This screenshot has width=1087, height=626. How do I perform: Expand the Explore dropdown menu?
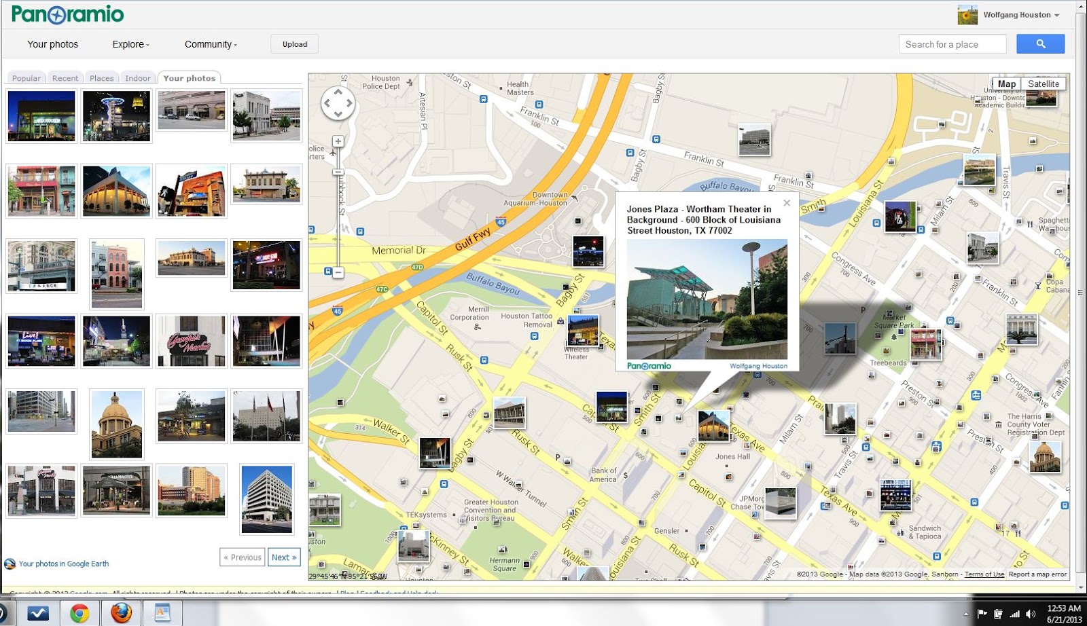[x=130, y=44]
